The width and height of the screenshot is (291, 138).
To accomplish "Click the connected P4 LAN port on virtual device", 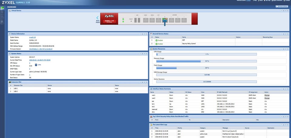I will (165, 20).
